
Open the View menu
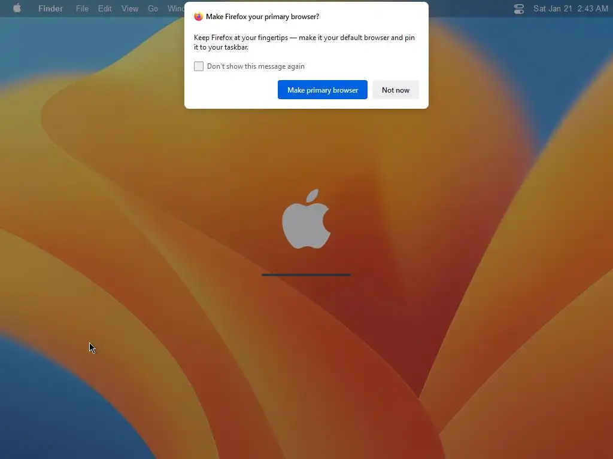click(130, 8)
